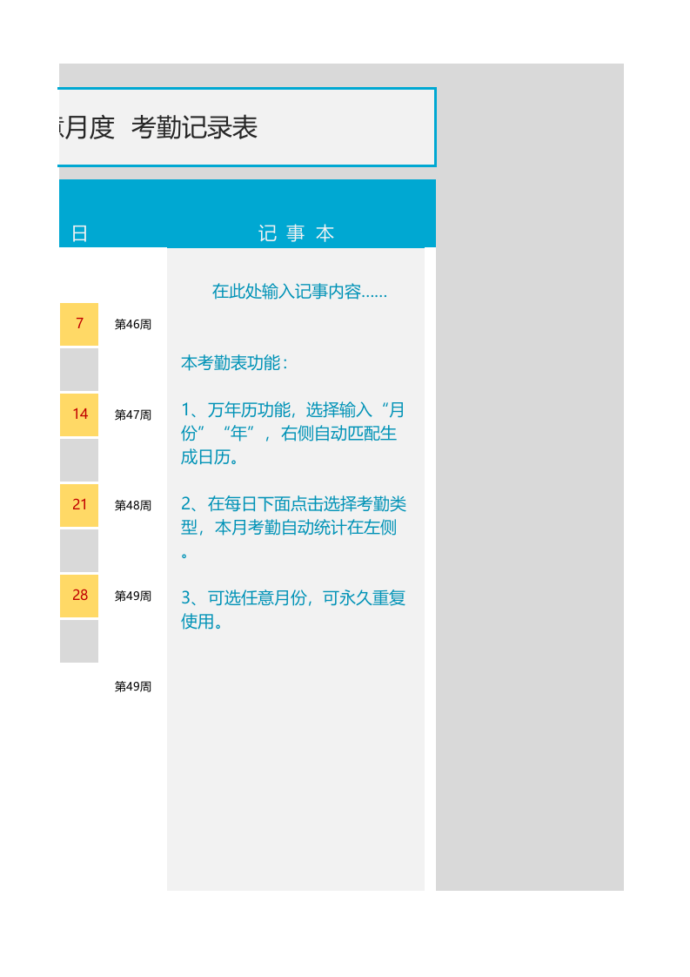Click the note paragraph starting 3、可选任意月份

tap(293, 610)
